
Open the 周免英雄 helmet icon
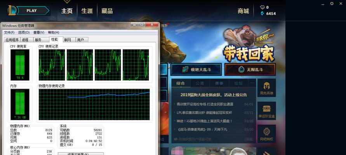[x=266, y=88]
